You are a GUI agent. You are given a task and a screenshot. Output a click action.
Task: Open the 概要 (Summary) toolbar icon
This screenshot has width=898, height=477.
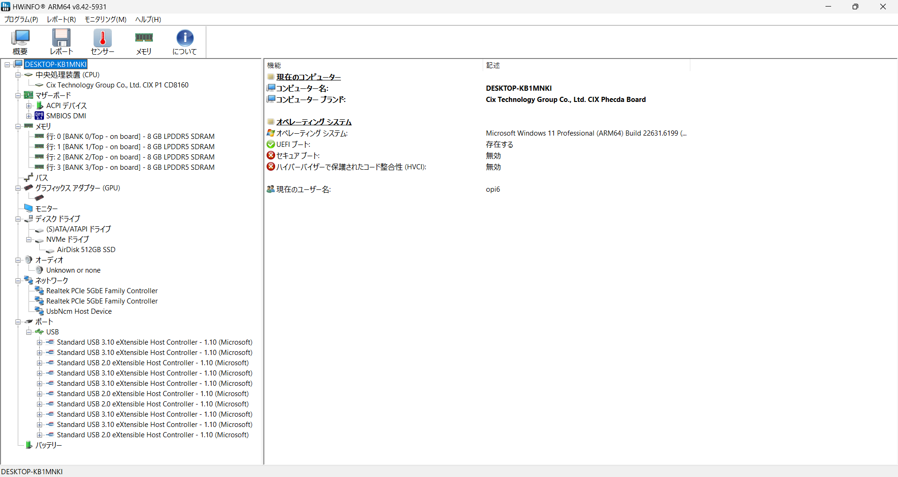(20, 42)
